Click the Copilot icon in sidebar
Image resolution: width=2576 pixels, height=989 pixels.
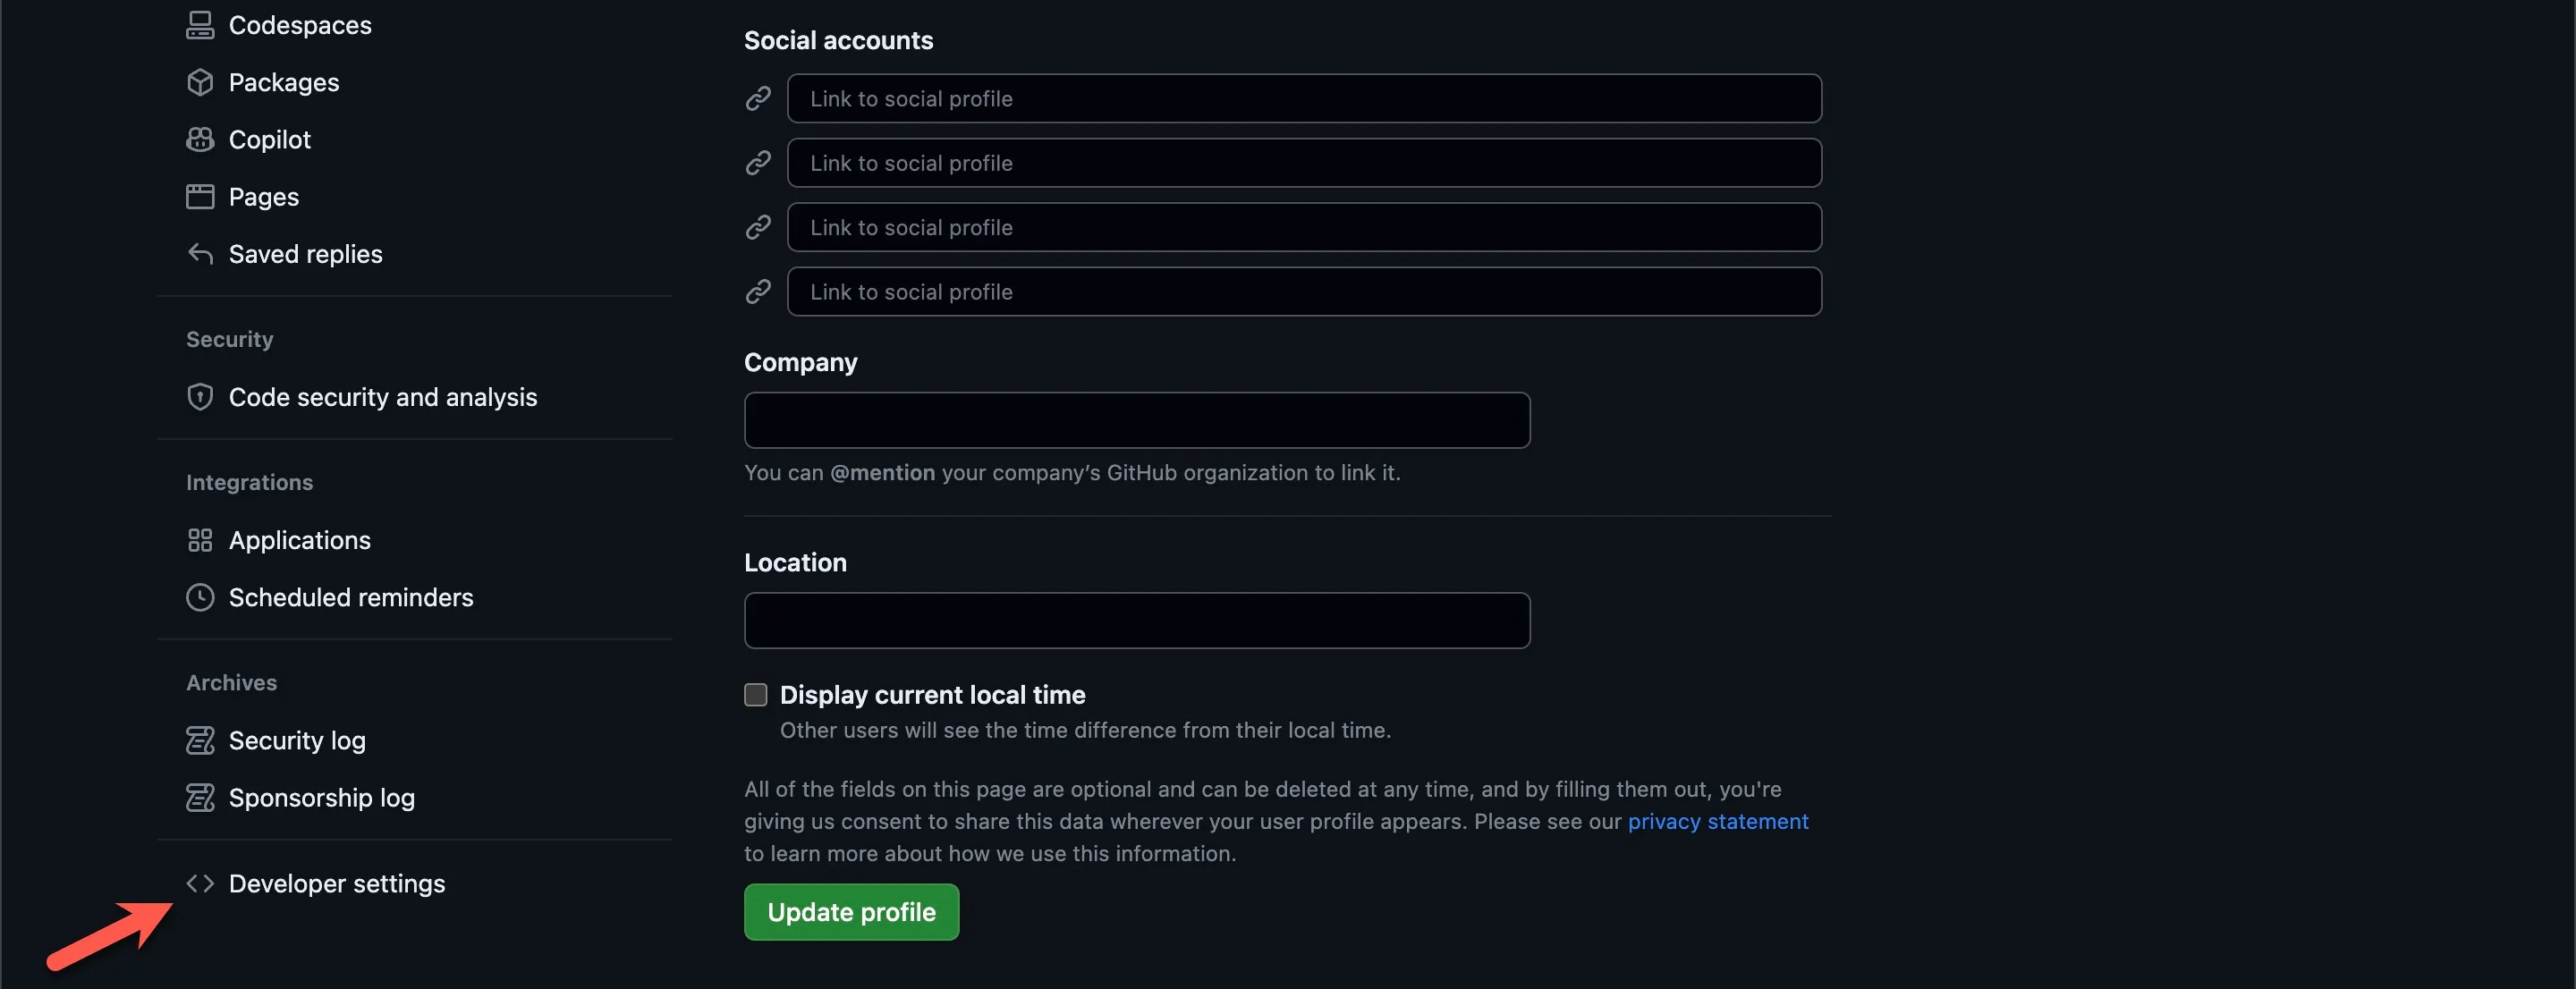(200, 139)
